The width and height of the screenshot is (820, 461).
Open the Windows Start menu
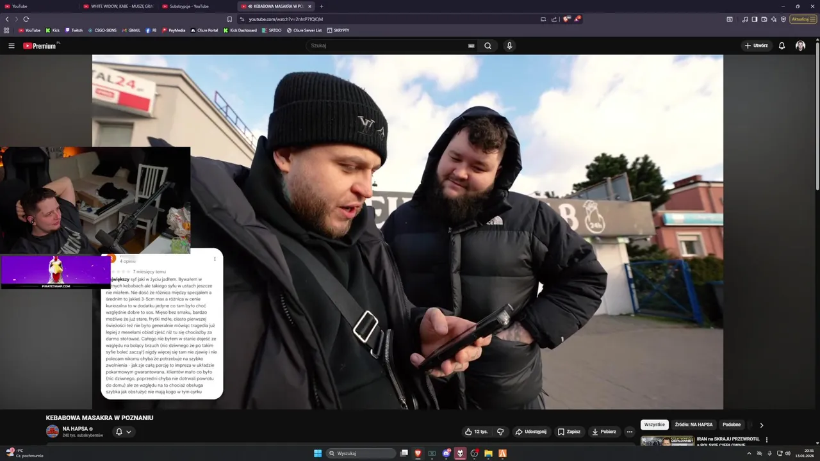(318, 453)
